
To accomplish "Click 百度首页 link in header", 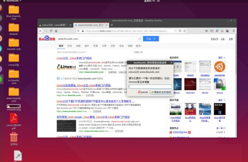I will (x=215, y=39).
